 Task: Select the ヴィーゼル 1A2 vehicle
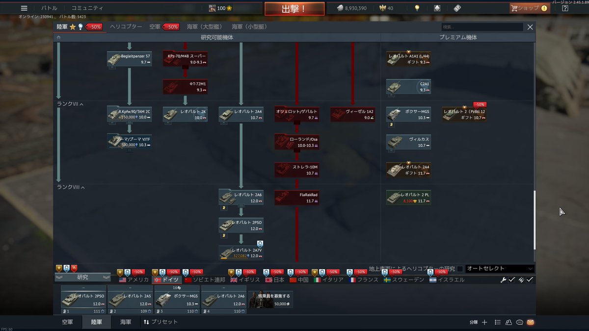(x=352, y=114)
